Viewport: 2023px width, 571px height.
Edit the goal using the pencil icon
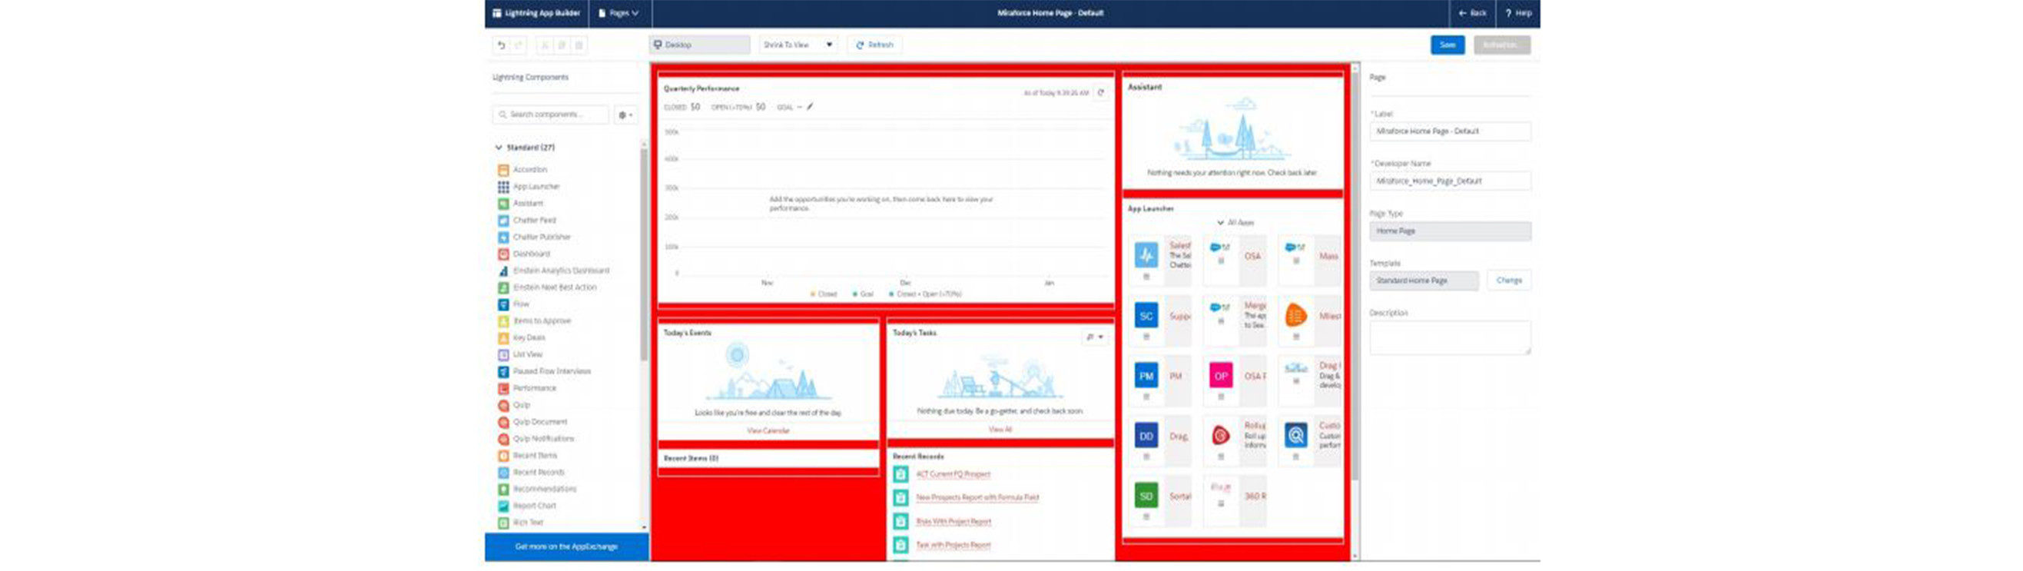coord(810,107)
